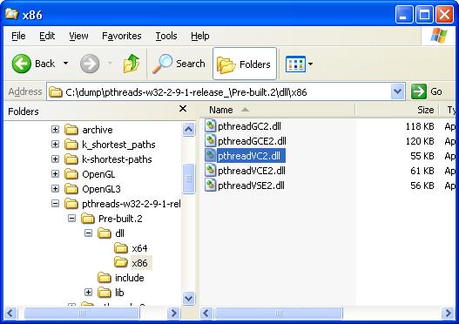This screenshot has width=459, height=324.
Task: Expand the k_shortest_paths folder node
Action: (x=55, y=144)
